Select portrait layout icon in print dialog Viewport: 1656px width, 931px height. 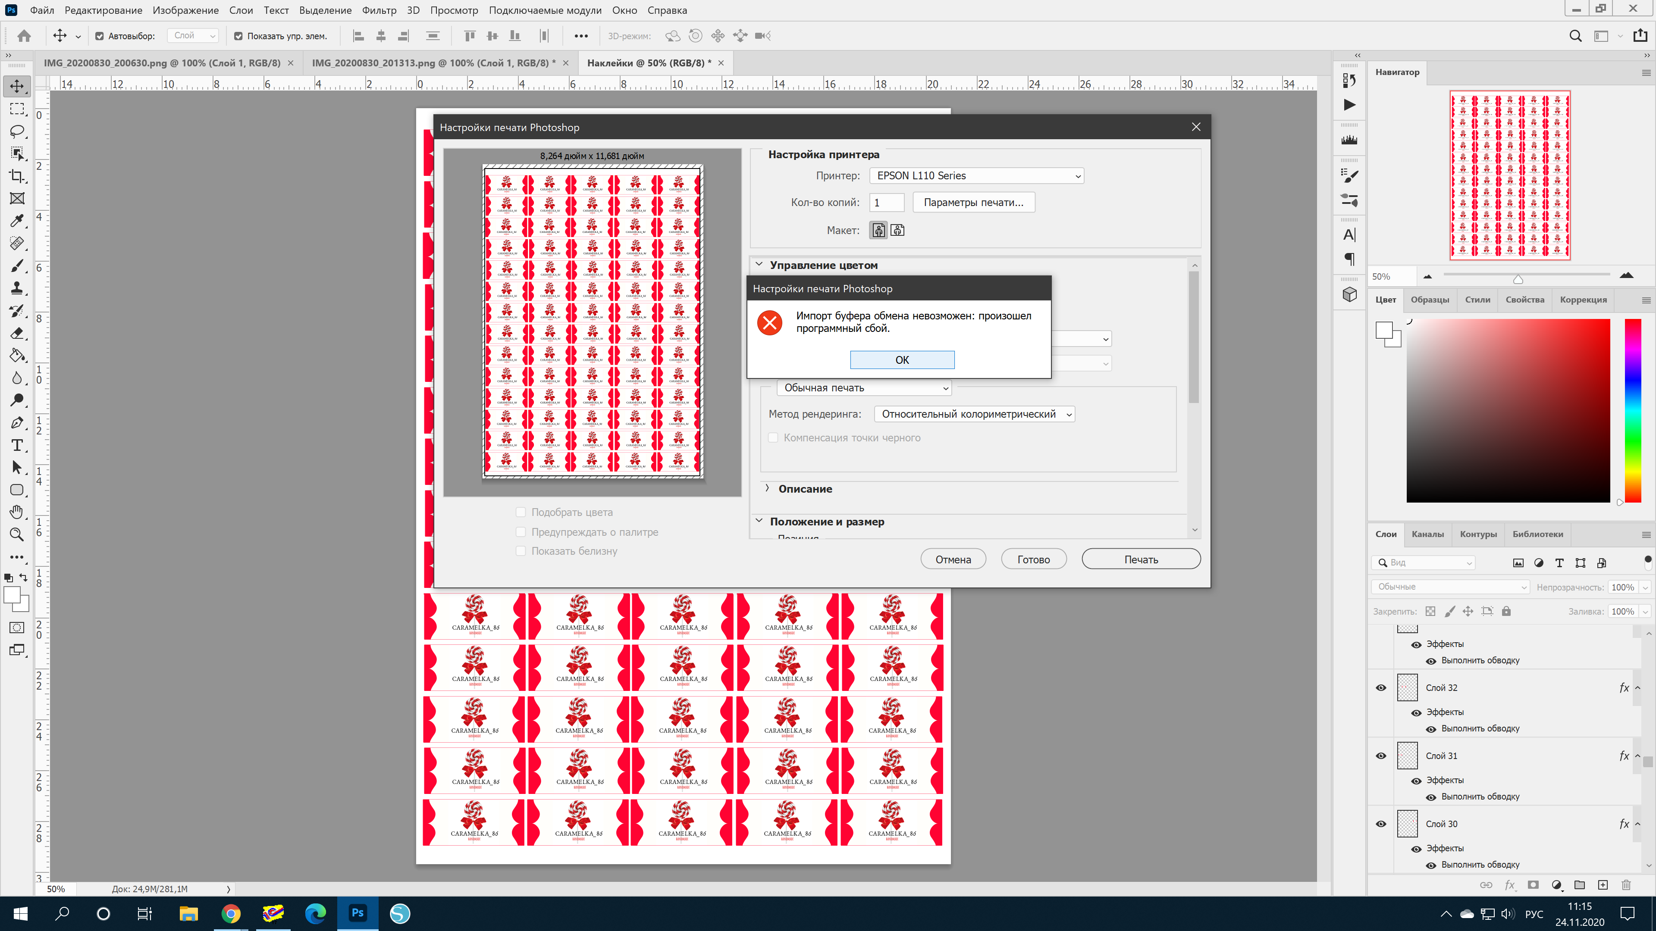(x=878, y=230)
